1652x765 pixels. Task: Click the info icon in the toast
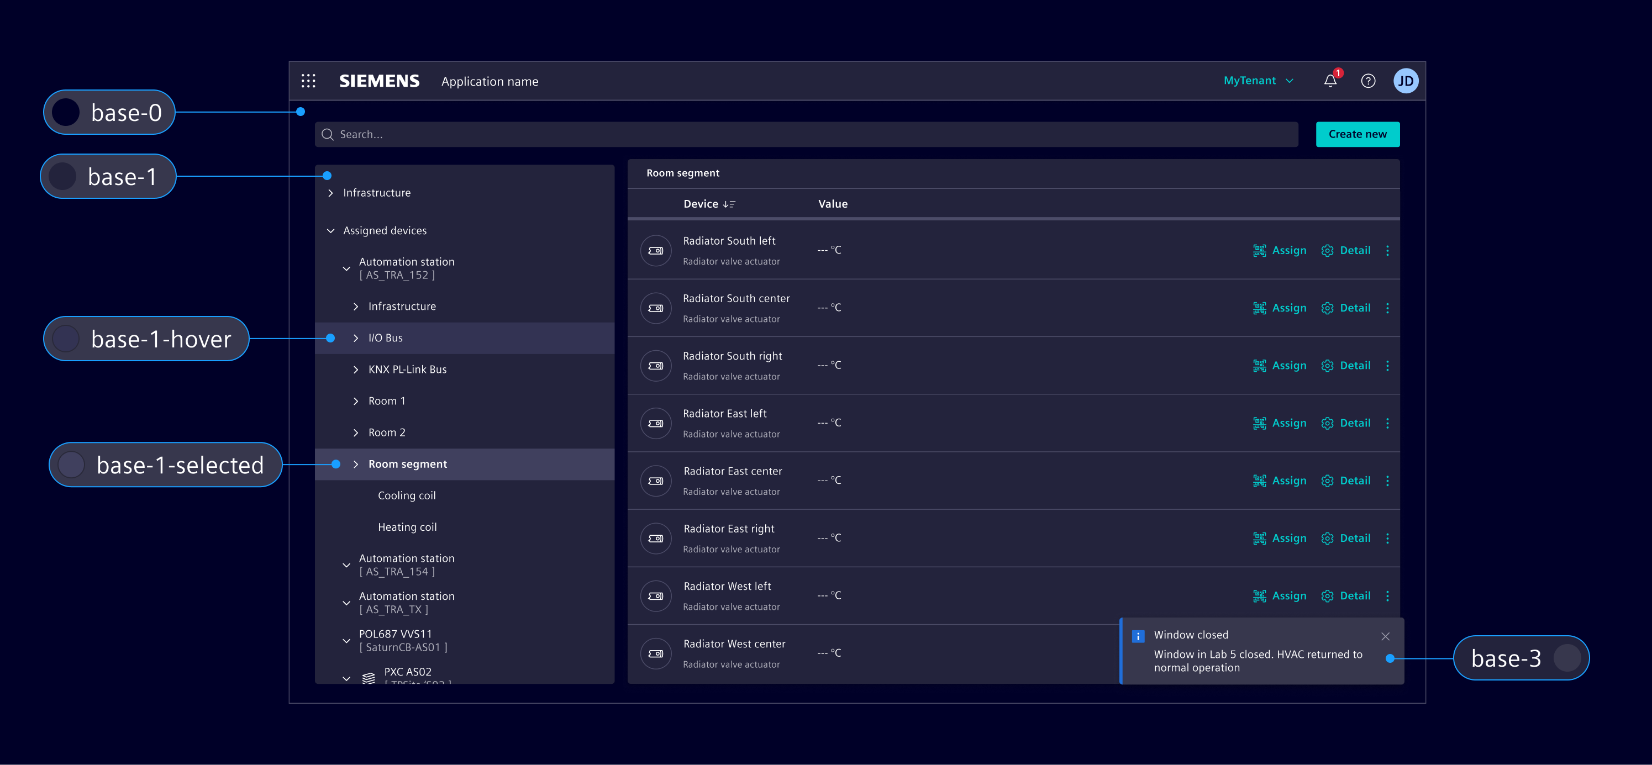tap(1138, 636)
